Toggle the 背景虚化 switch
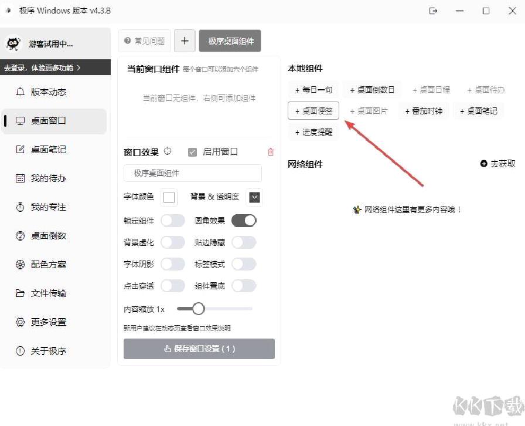 pos(173,242)
